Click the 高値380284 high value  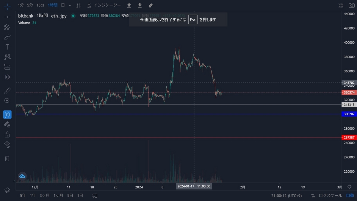(x=110, y=16)
